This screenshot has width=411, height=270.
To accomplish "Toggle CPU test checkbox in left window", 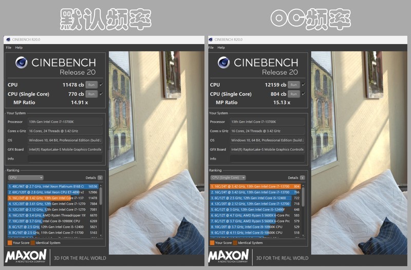I will tap(101, 85).
